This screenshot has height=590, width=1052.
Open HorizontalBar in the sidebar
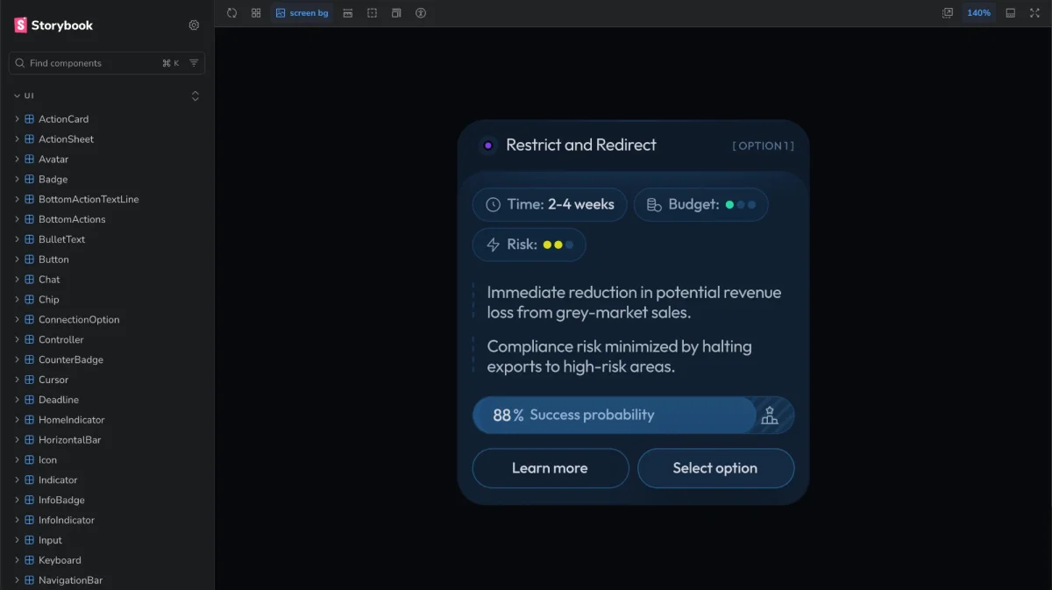[69, 440]
